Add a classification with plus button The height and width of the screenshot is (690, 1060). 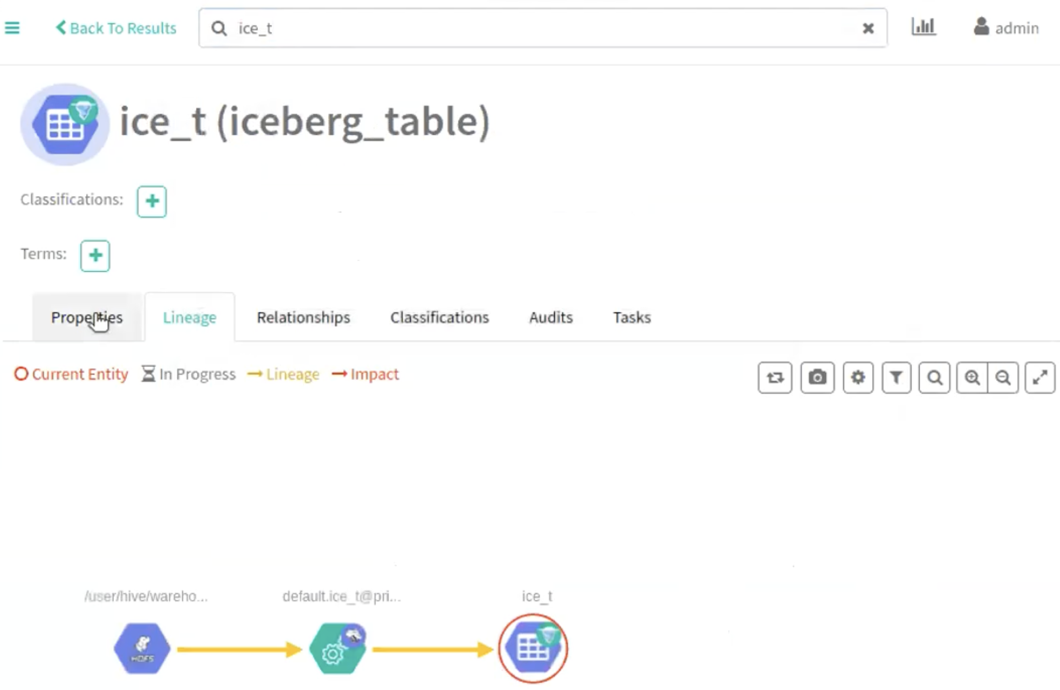[152, 201]
